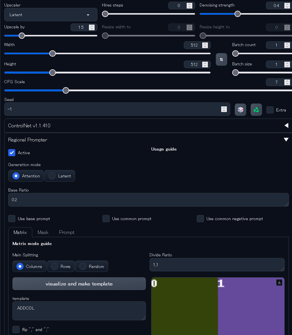Swap width and height with arrows icon
Viewport: 292px width, 335px height.
coord(221,59)
